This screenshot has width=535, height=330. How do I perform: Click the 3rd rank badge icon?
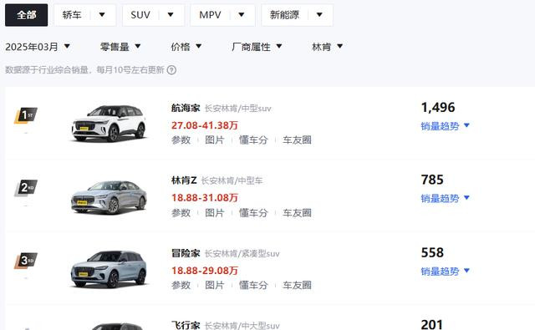pyautogui.click(x=26, y=261)
